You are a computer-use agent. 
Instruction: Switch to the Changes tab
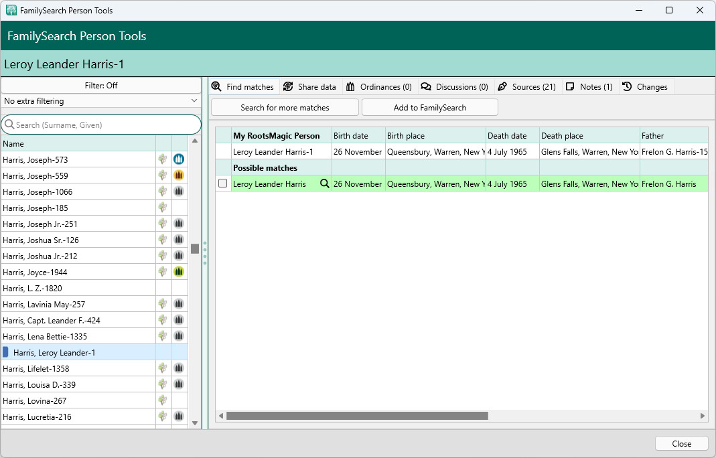(x=645, y=87)
